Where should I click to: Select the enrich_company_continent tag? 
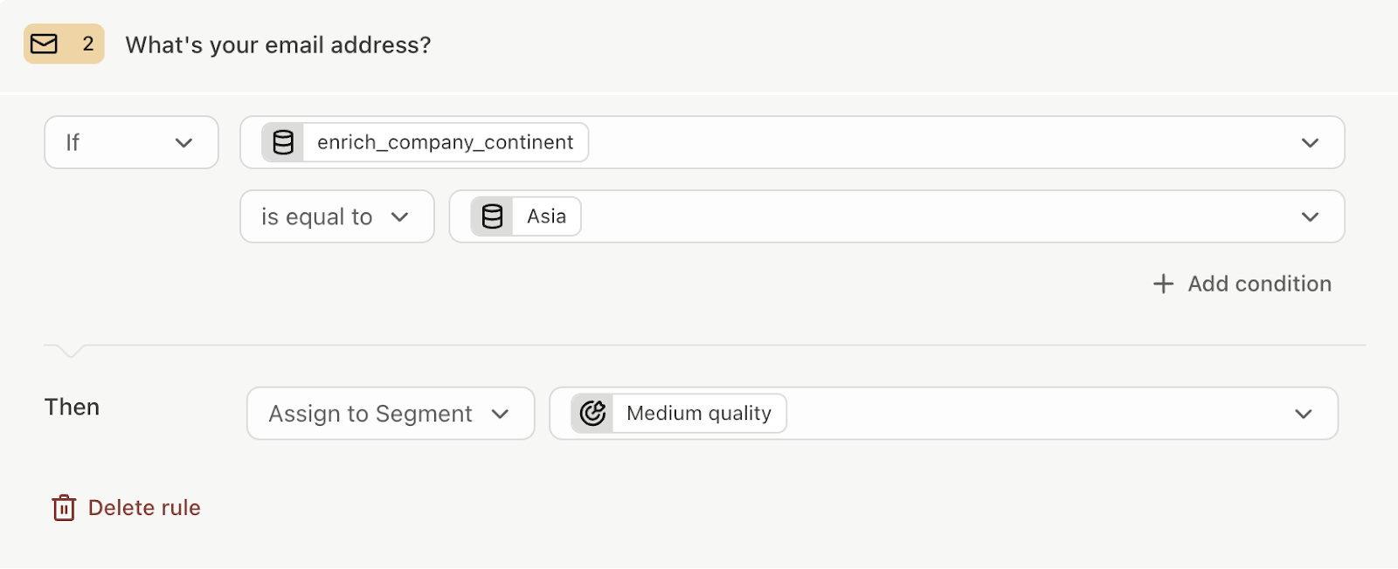pos(425,142)
